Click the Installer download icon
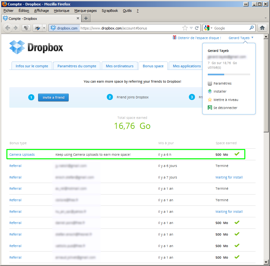This screenshot has width=270, height=266. pos(210,91)
